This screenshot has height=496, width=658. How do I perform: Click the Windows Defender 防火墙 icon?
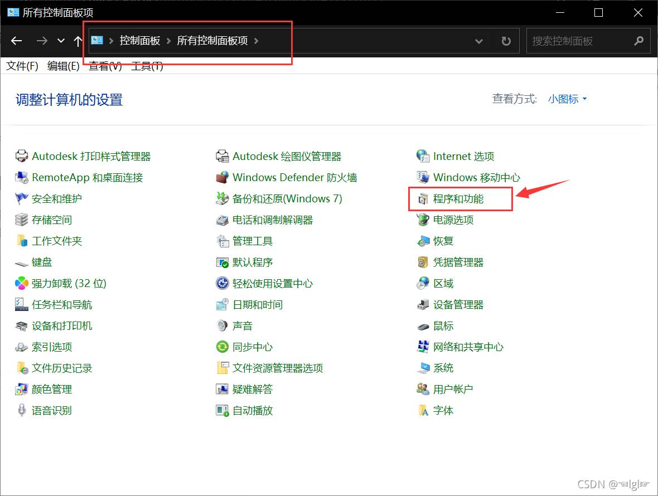pos(222,178)
